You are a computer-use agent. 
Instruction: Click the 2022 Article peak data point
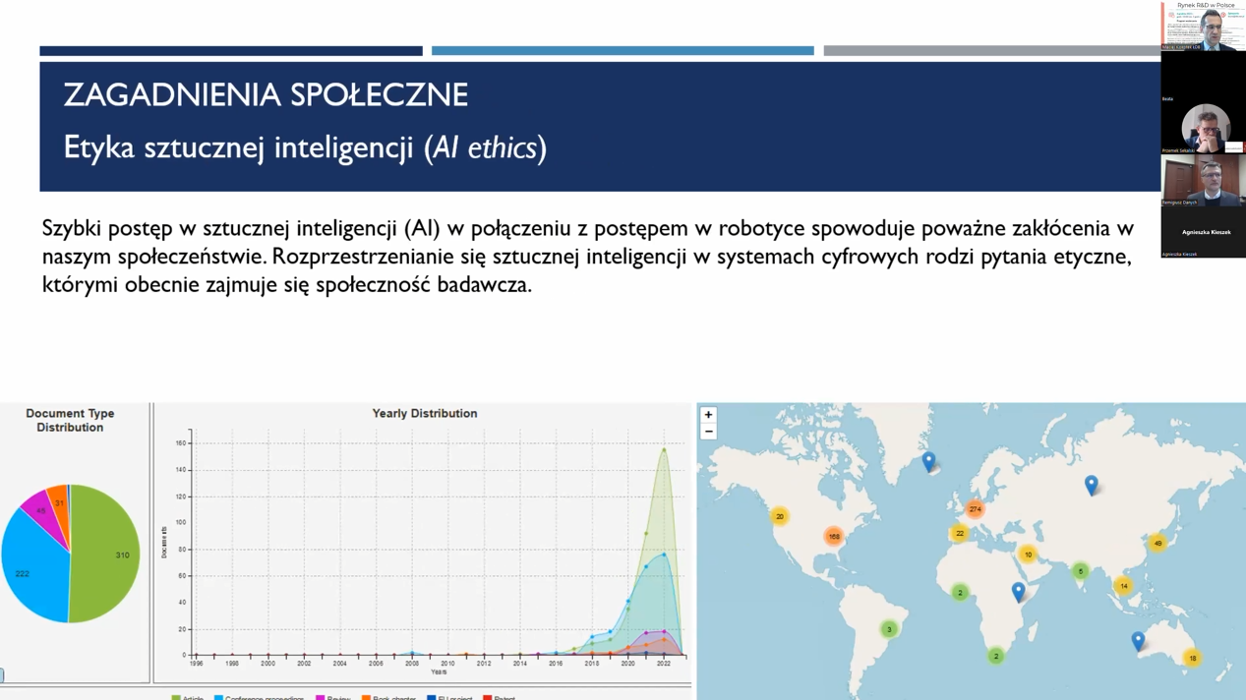(x=664, y=450)
